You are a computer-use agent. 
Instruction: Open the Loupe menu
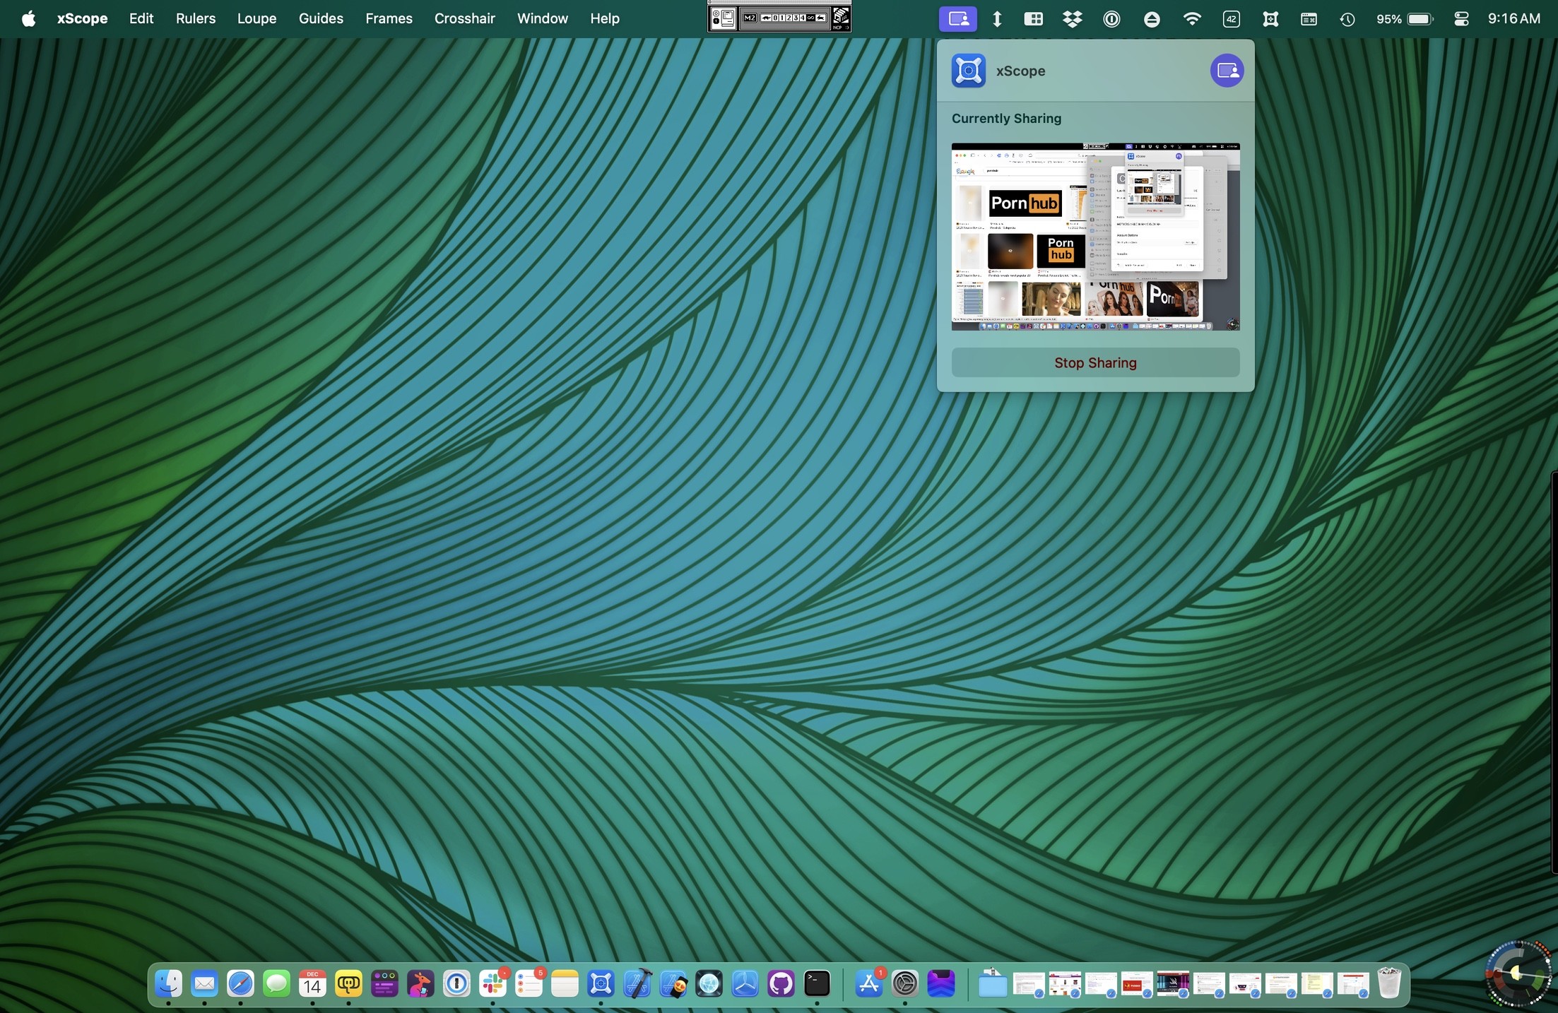tap(256, 19)
